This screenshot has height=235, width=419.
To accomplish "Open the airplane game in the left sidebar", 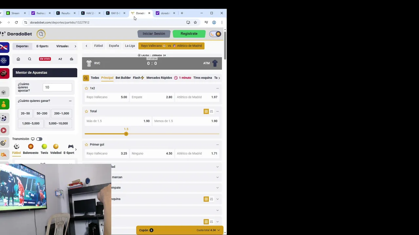I will (4, 47).
